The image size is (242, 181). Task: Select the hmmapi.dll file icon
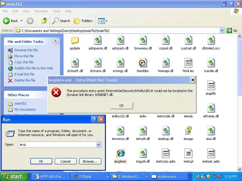165,63
